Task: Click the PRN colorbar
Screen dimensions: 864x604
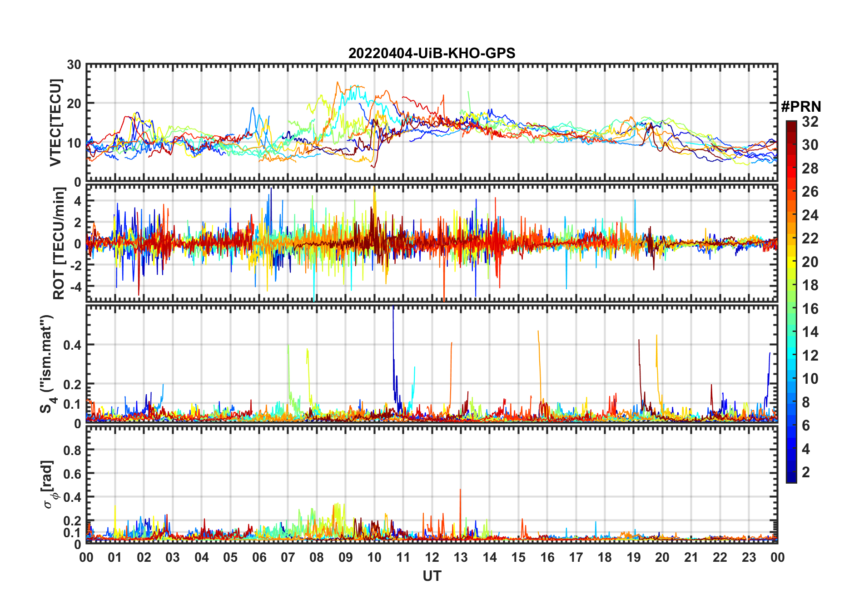Action: [x=791, y=302]
